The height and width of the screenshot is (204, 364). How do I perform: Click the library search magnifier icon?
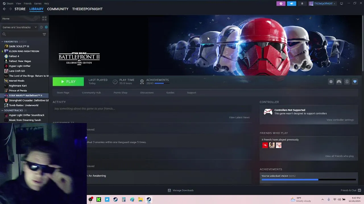coord(4,34)
